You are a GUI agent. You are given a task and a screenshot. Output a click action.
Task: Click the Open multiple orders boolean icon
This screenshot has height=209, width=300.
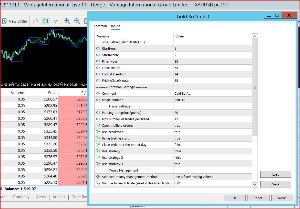[x=98, y=125]
